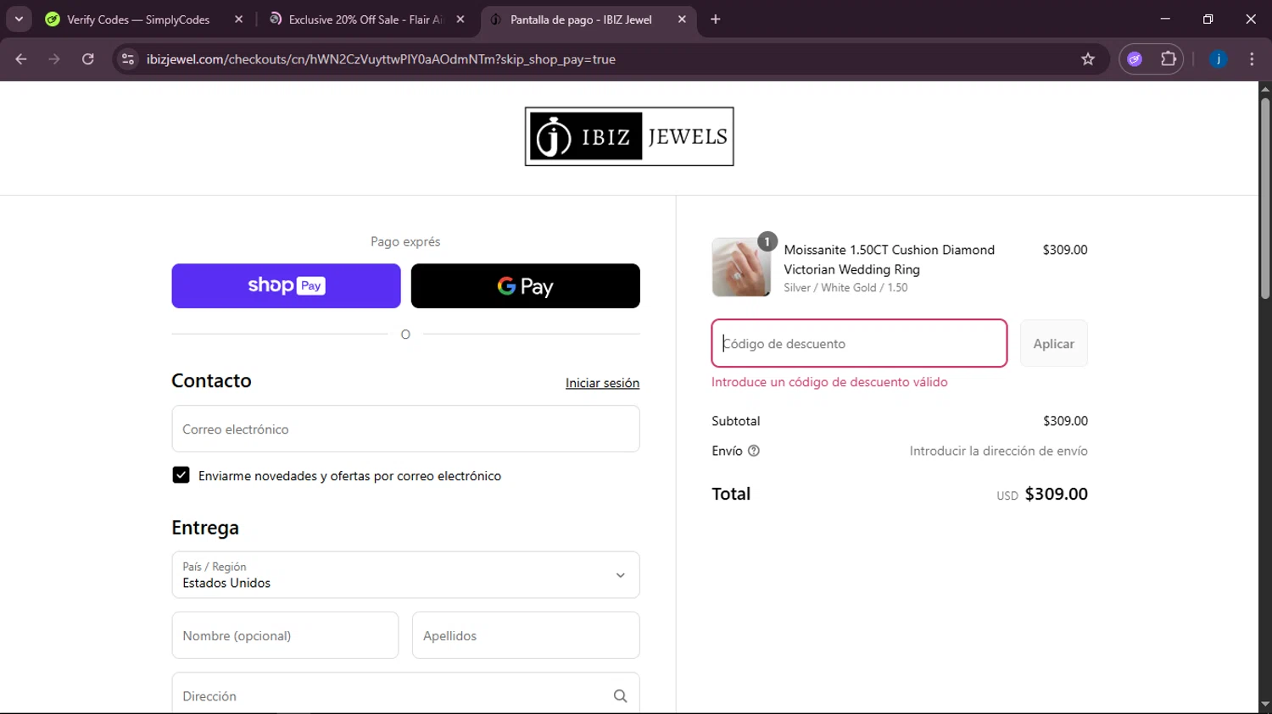Pay with the Shop Pay button

click(x=286, y=285)
